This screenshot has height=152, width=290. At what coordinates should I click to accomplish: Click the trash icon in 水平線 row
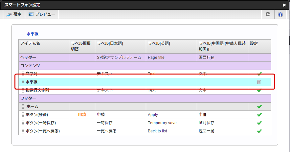(259, 82)
